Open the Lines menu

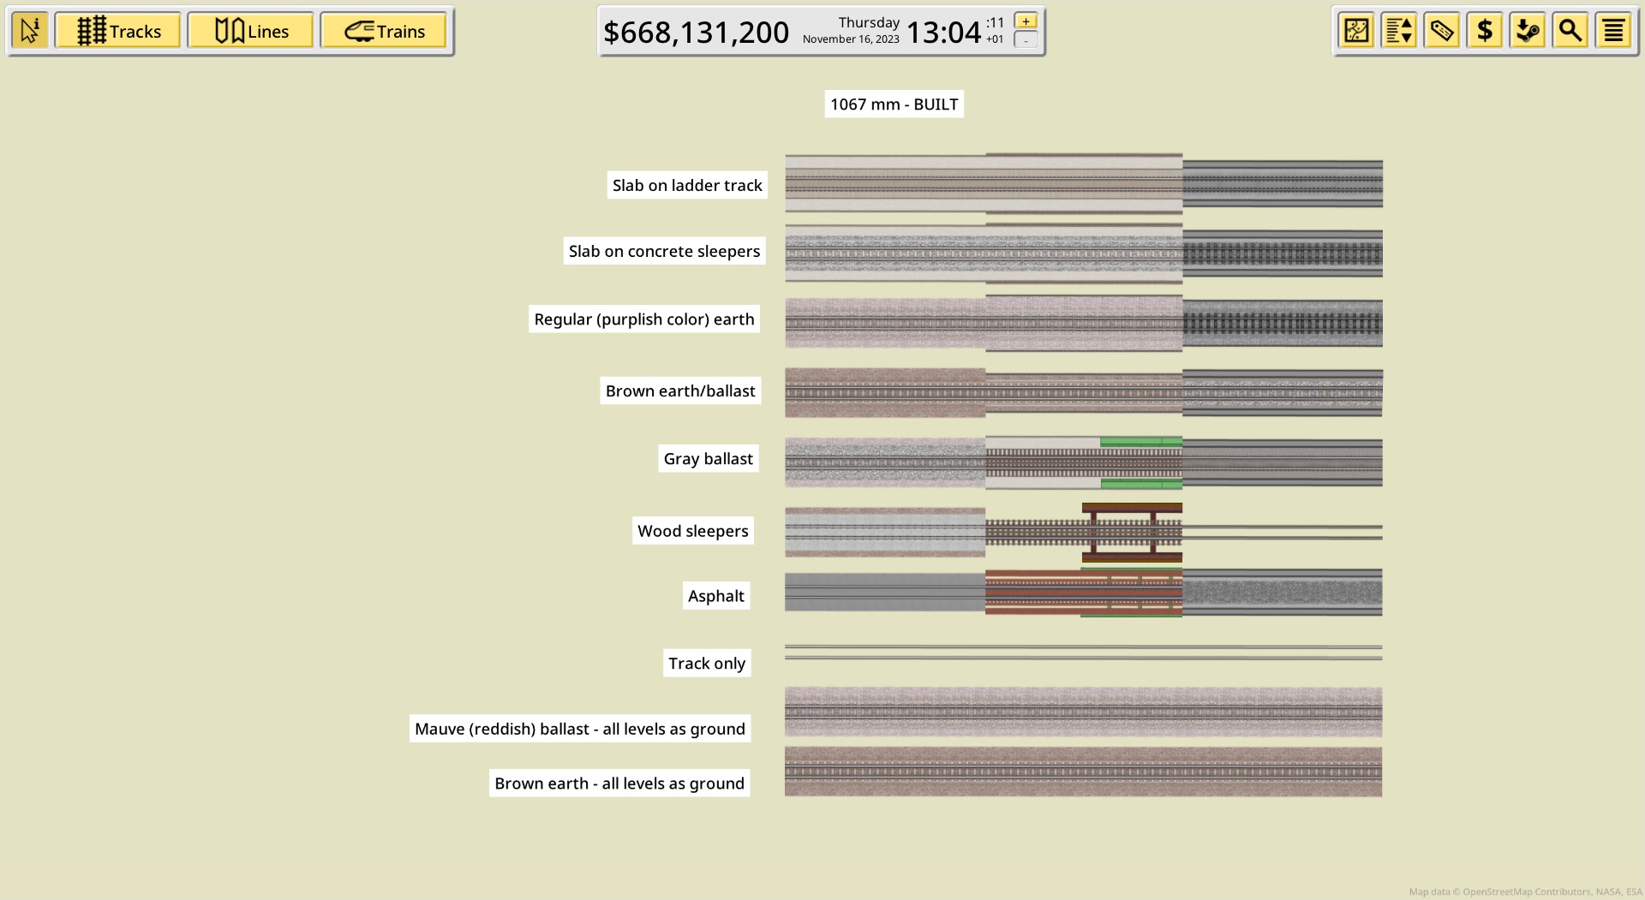coord(251,31)
